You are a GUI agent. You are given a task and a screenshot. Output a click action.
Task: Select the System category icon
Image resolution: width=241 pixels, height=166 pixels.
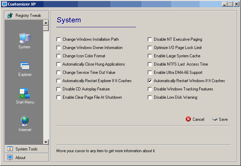[24, 38]
